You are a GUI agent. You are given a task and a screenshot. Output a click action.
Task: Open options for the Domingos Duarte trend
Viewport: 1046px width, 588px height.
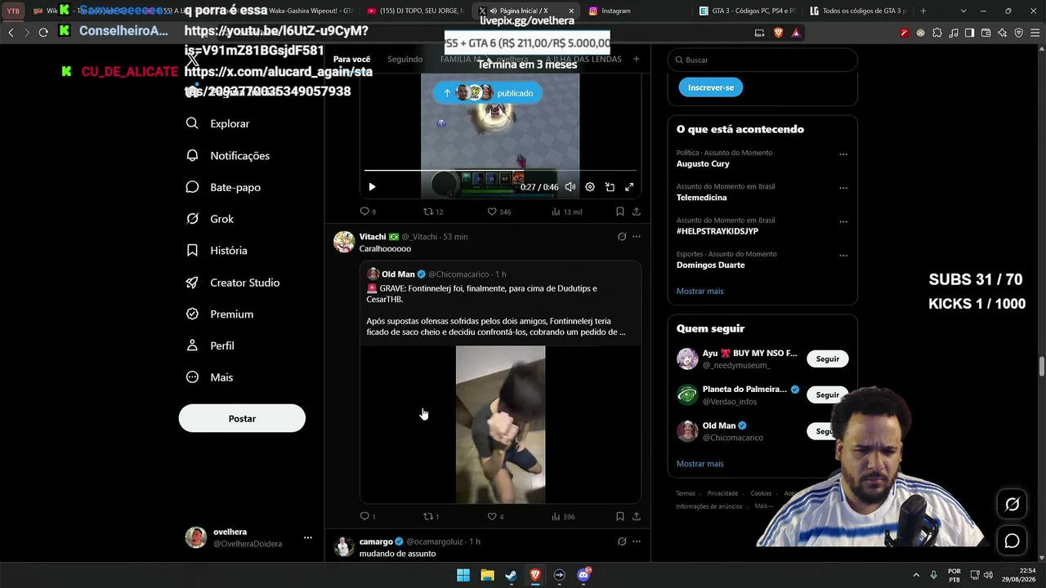(843, 256)
